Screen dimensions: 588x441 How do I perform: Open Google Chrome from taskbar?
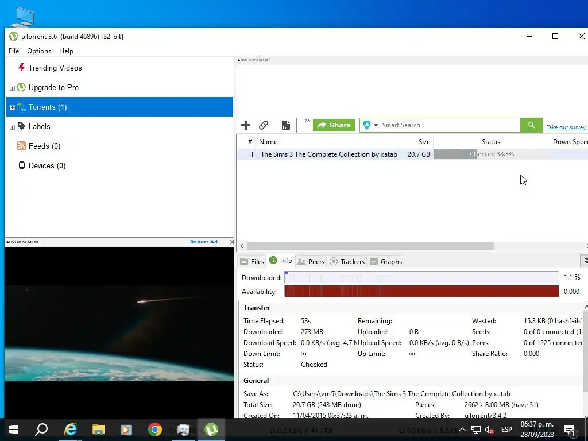pos(154,430)
